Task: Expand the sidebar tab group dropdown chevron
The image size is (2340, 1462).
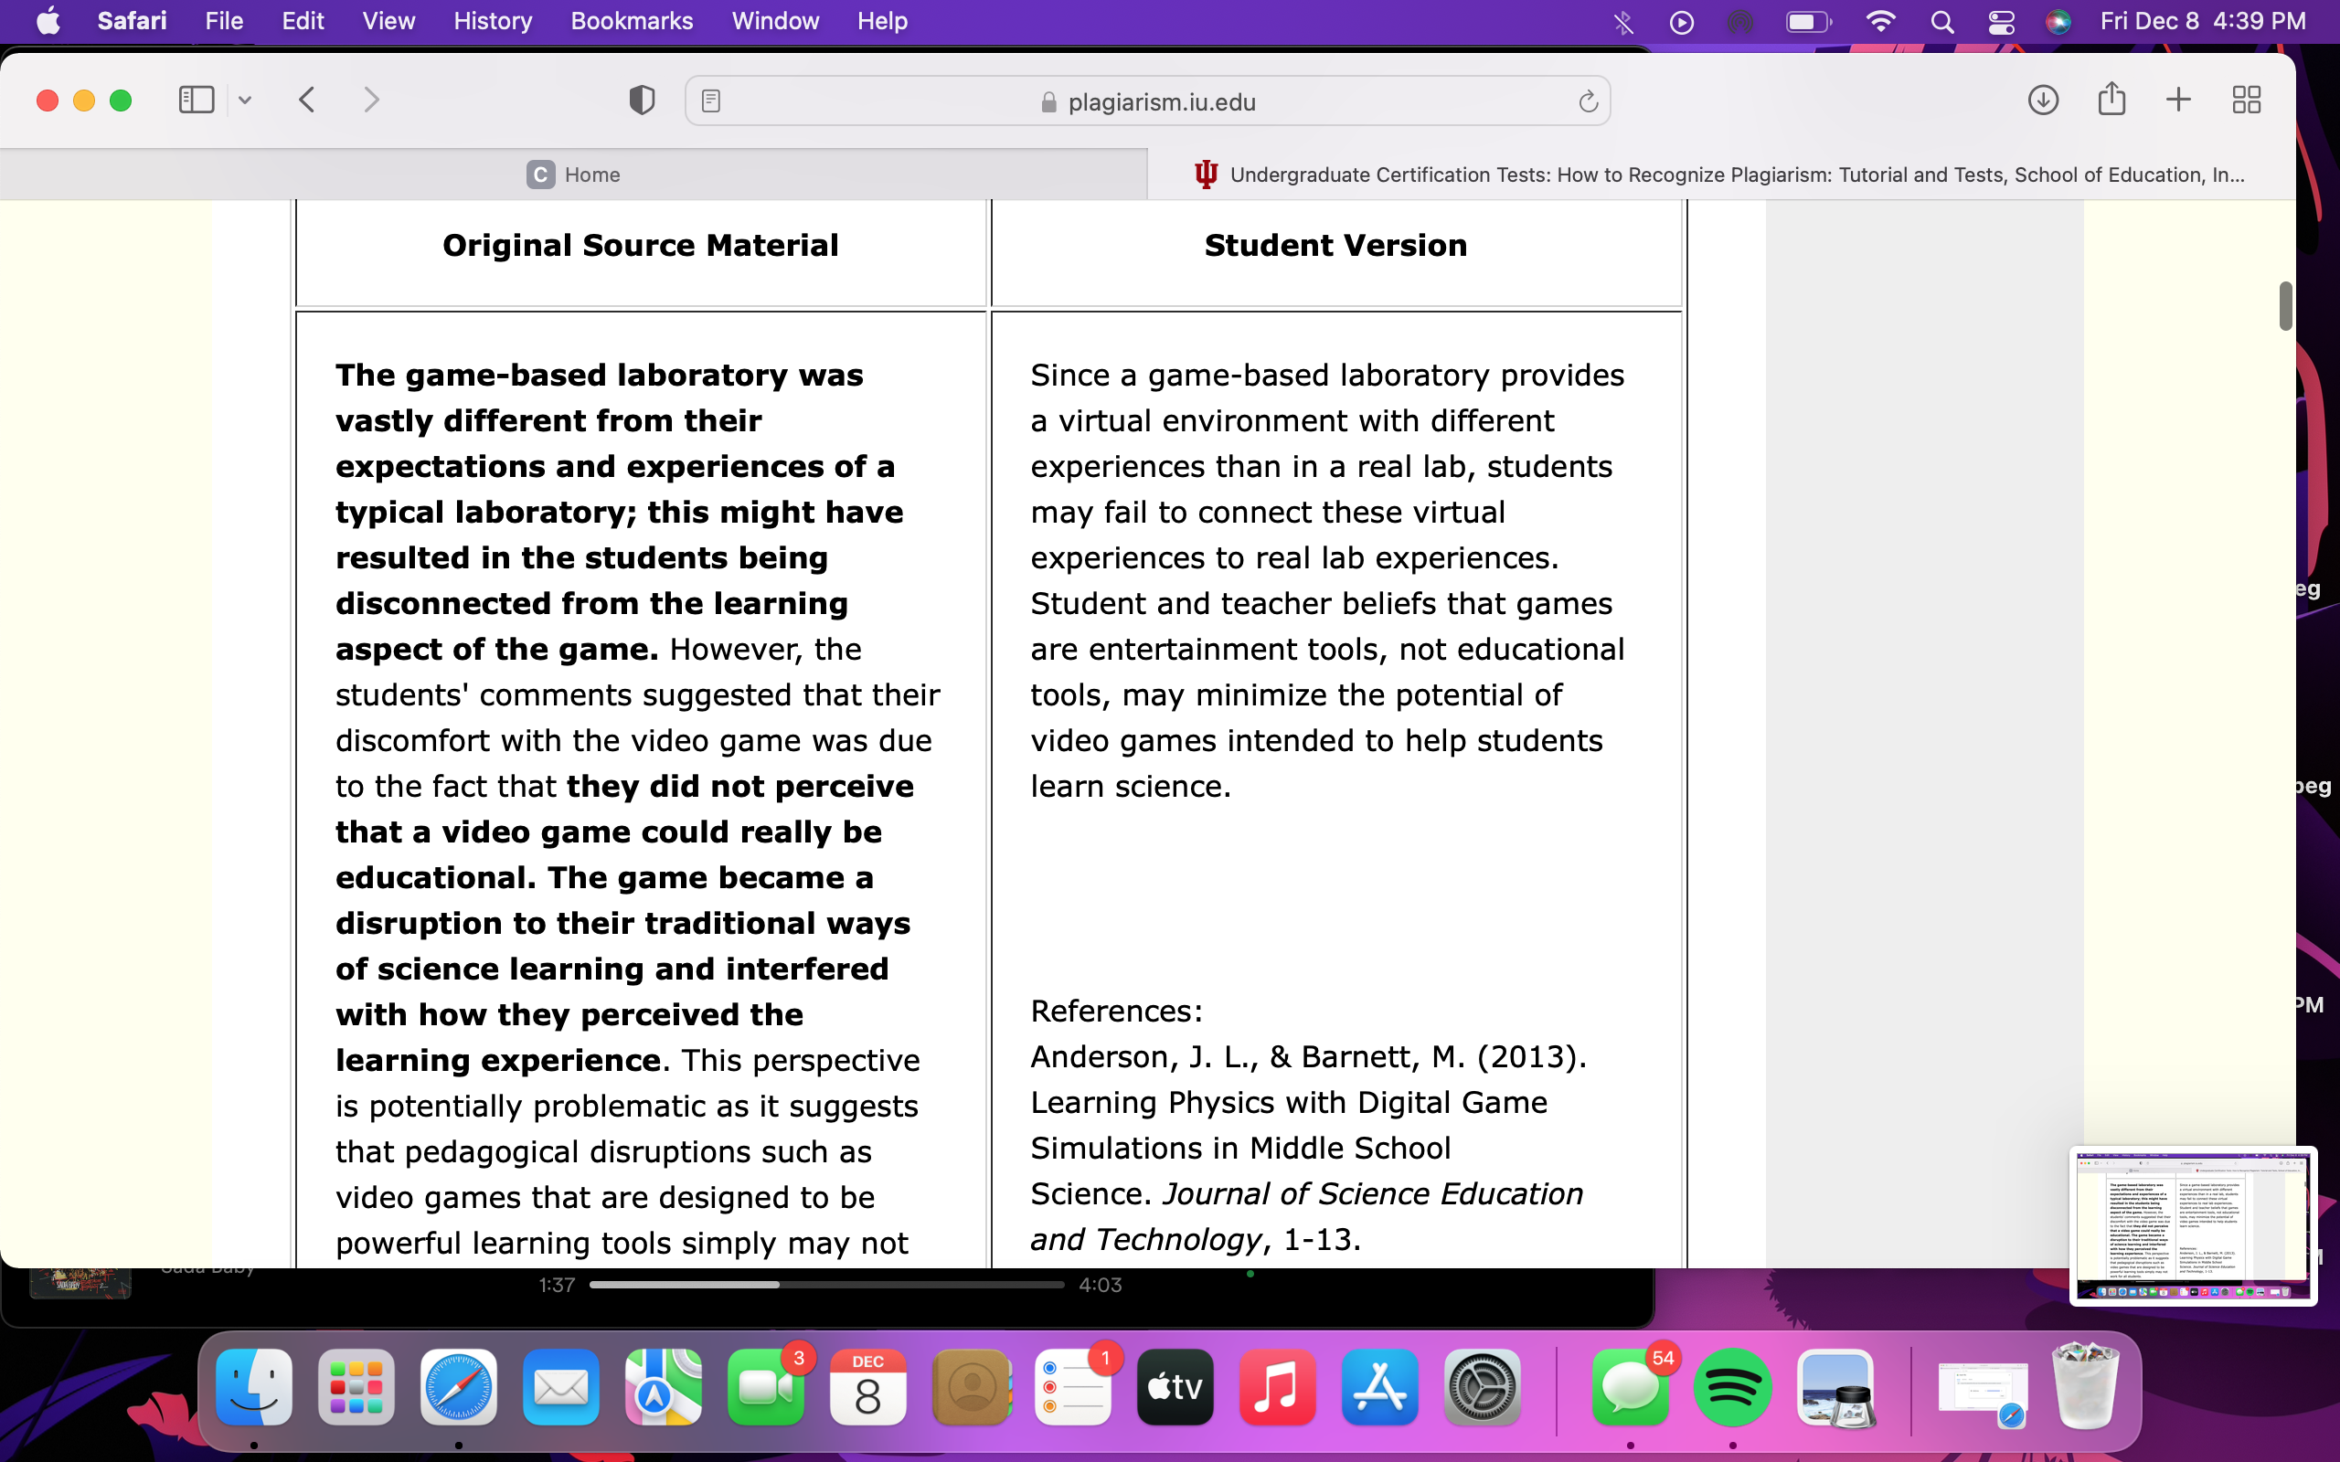Action: point(246,101)
